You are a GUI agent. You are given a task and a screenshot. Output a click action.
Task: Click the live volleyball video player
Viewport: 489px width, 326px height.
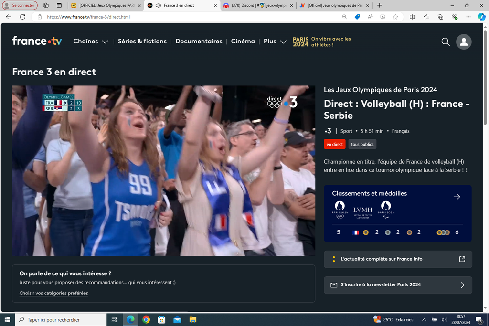163,171
